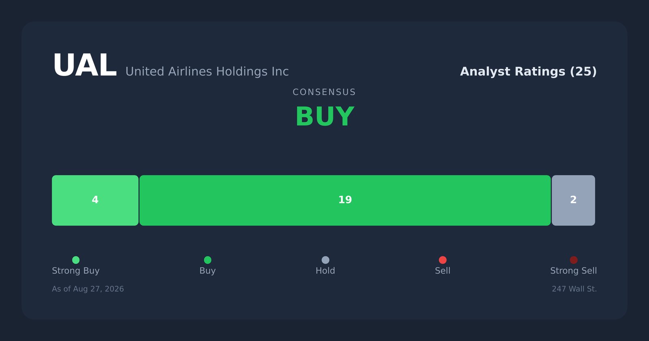Select the Hold bar segment showing 2

click(574, 201)
